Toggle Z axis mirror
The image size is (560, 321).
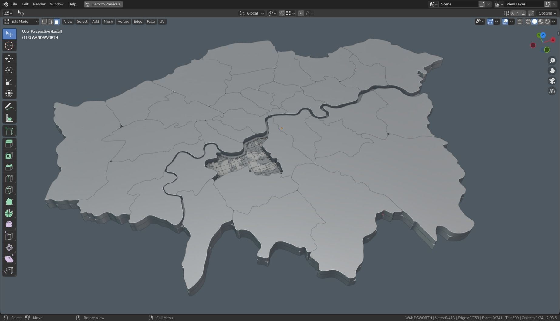tap(523, 13)
